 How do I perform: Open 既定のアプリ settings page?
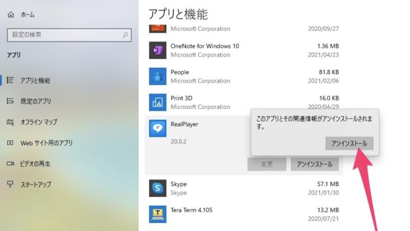pos(35,101)
